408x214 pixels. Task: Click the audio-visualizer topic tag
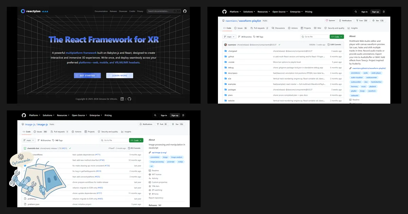pyautogui.click(x=357, y=77)
